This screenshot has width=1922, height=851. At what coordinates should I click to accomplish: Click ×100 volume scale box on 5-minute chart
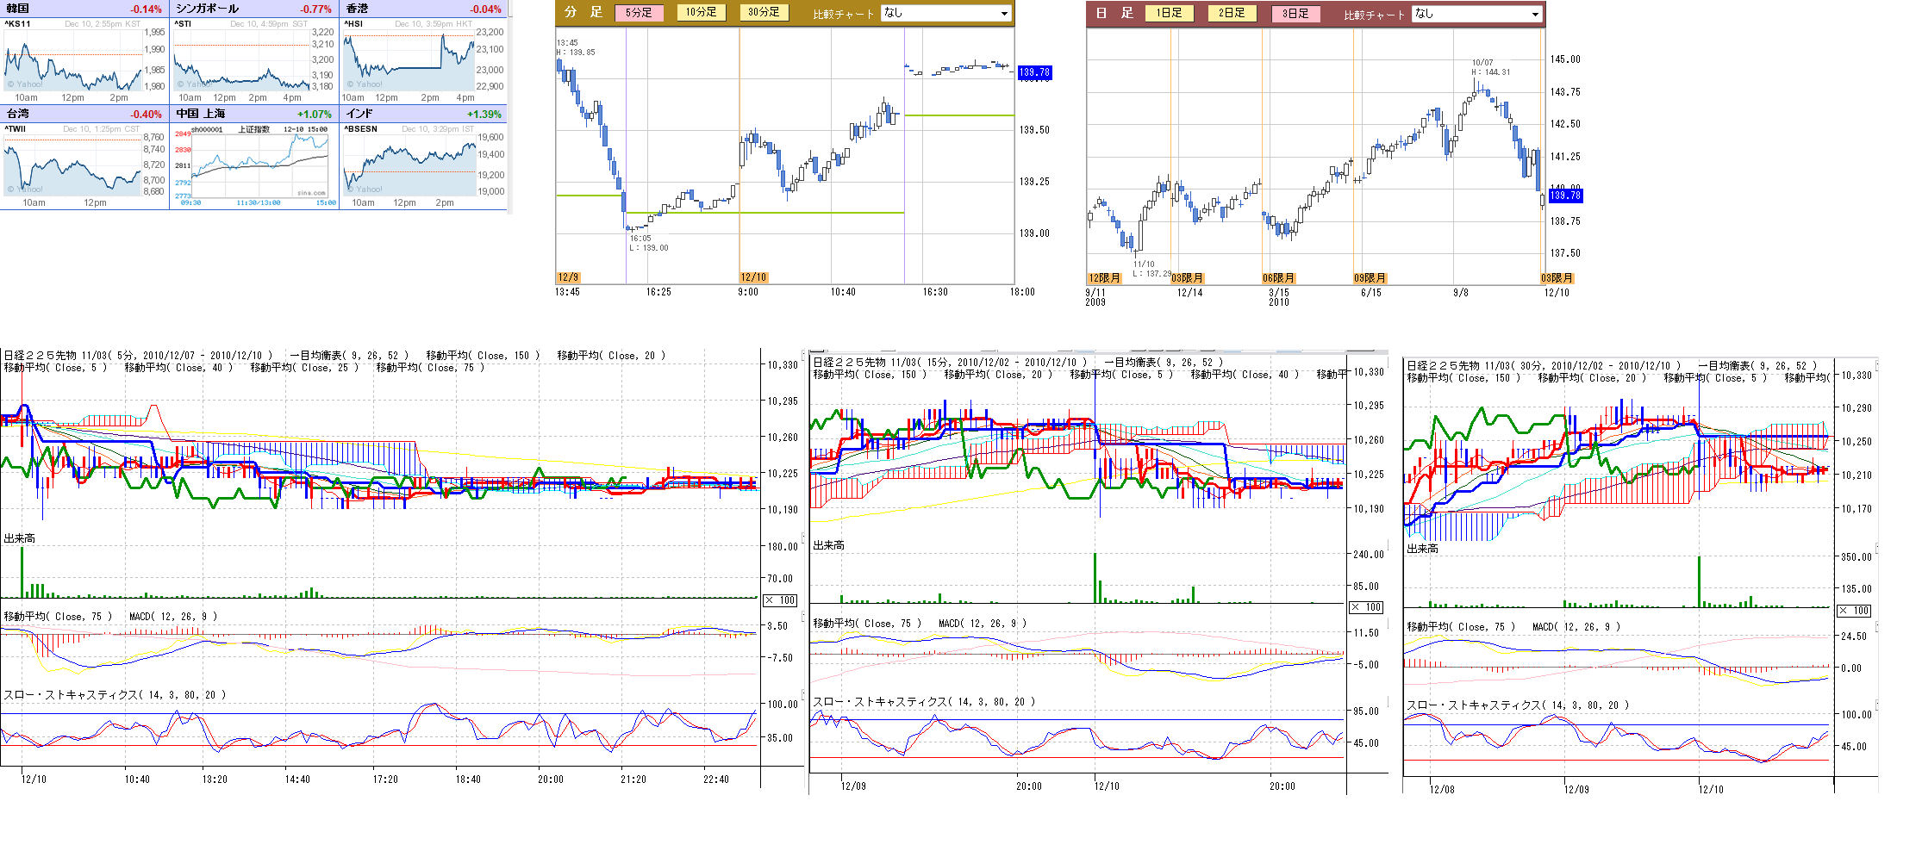(x=781, y=600)
